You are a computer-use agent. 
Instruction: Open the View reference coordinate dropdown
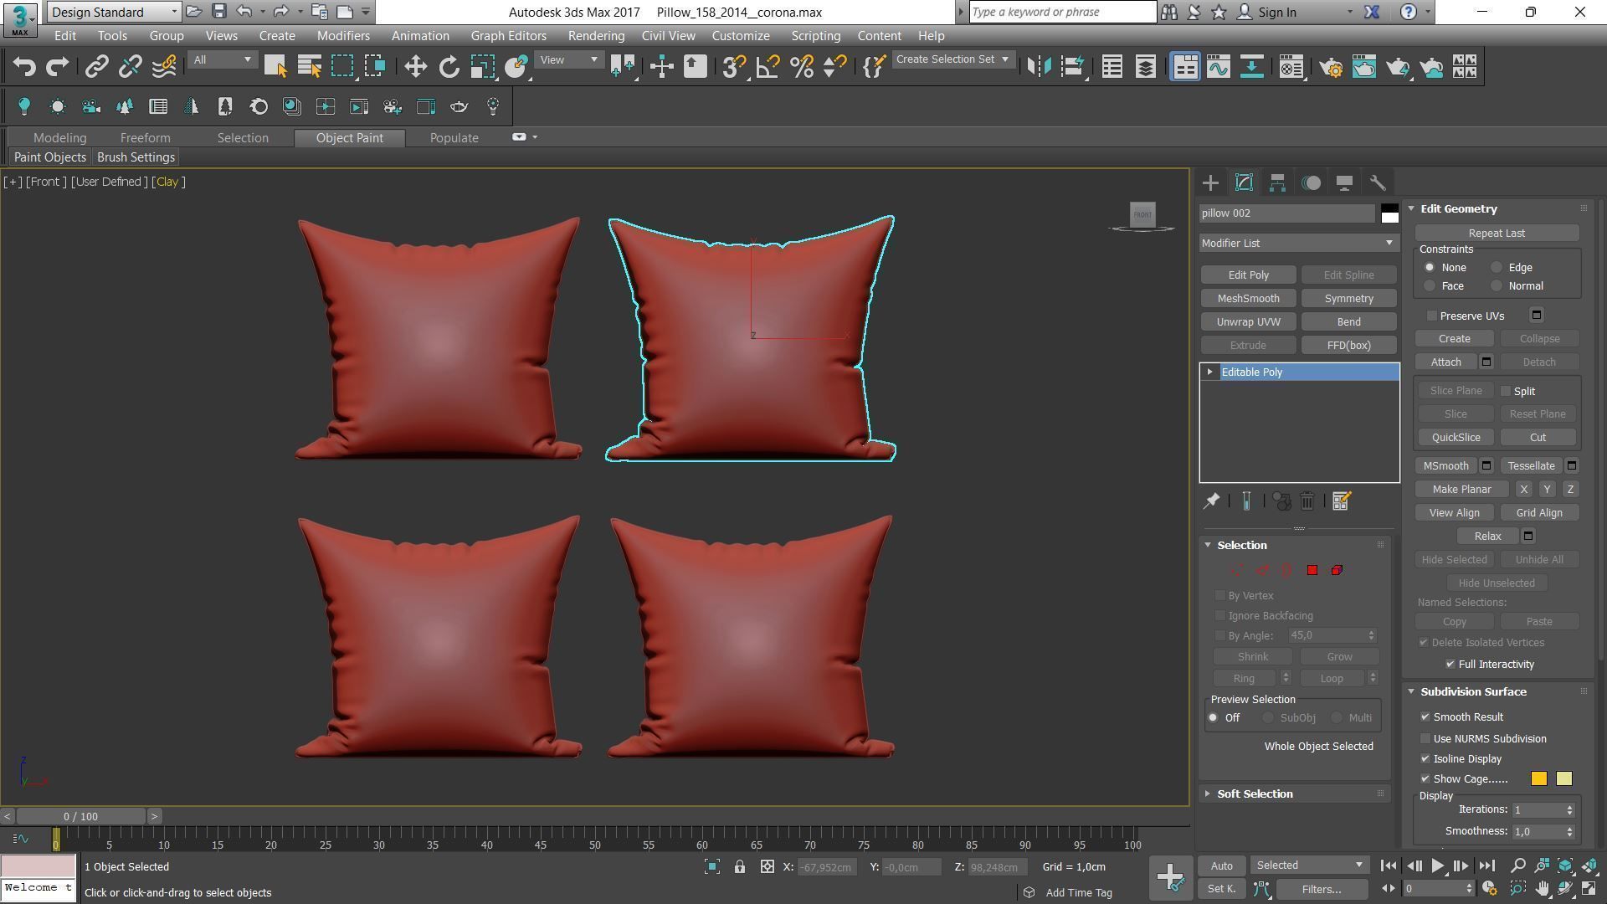(569, 60)
